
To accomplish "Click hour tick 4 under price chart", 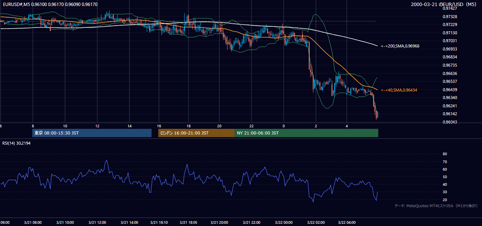I will (347, 126).
